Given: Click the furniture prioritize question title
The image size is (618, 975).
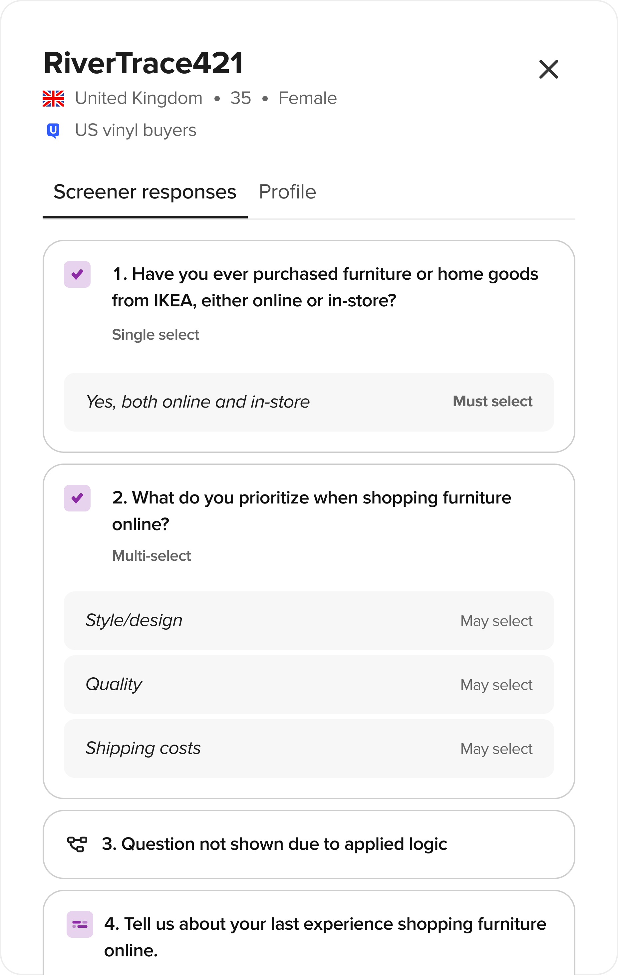Looking at the screenshot, I should coord(311,510).
